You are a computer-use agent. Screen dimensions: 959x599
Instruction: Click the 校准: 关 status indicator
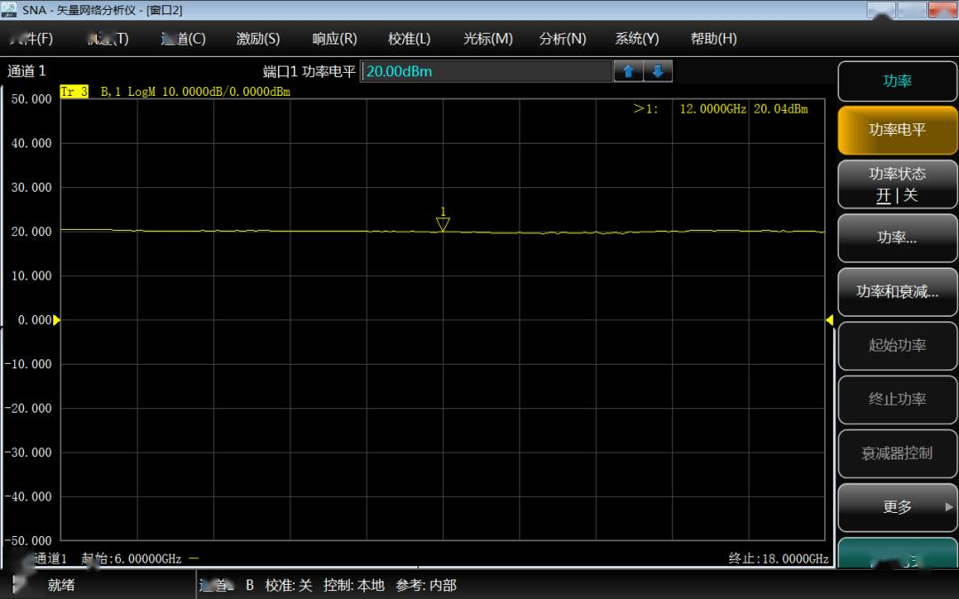coord(289,585)
